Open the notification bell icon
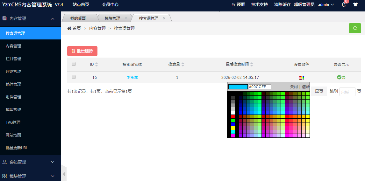 coord(344,5)
